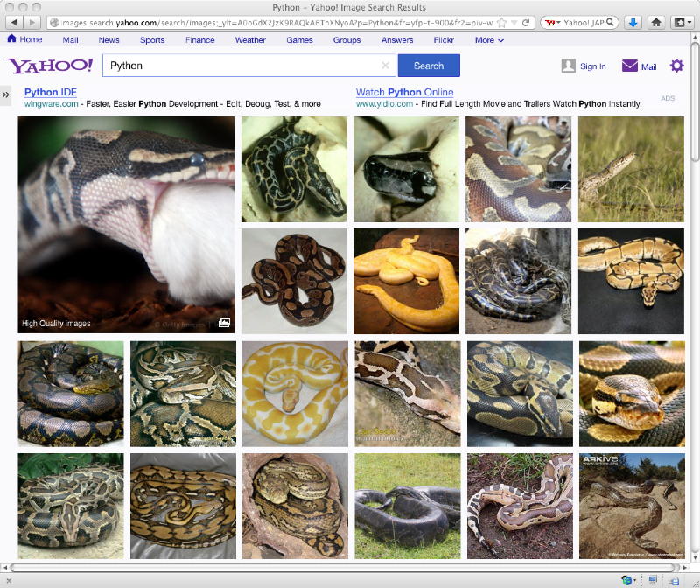Open the black snake hatching from egg thumbnail
The height and width of the screenshot is (588, 700).
[x=406, y=169]
